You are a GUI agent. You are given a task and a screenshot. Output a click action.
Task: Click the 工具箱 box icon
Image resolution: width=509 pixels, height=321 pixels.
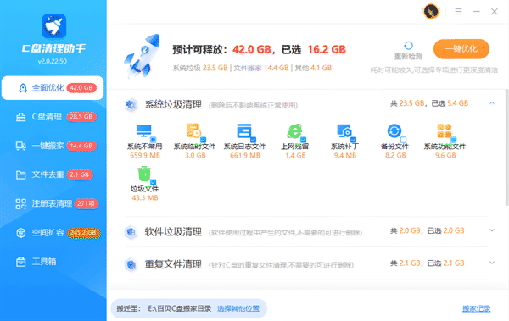click(20, 262)
